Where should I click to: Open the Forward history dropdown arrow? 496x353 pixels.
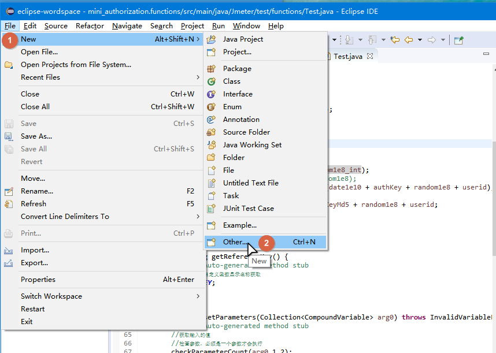(443, 40)
